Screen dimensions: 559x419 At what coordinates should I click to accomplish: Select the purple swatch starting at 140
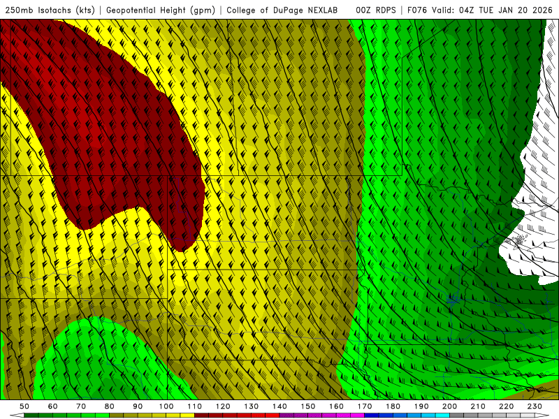click(x=286, y=416)
